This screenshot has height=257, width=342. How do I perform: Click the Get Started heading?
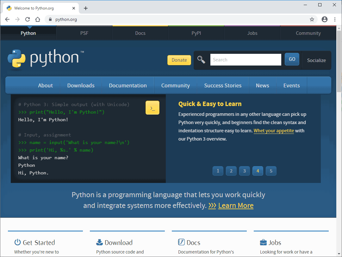click(x=39, y=243)
